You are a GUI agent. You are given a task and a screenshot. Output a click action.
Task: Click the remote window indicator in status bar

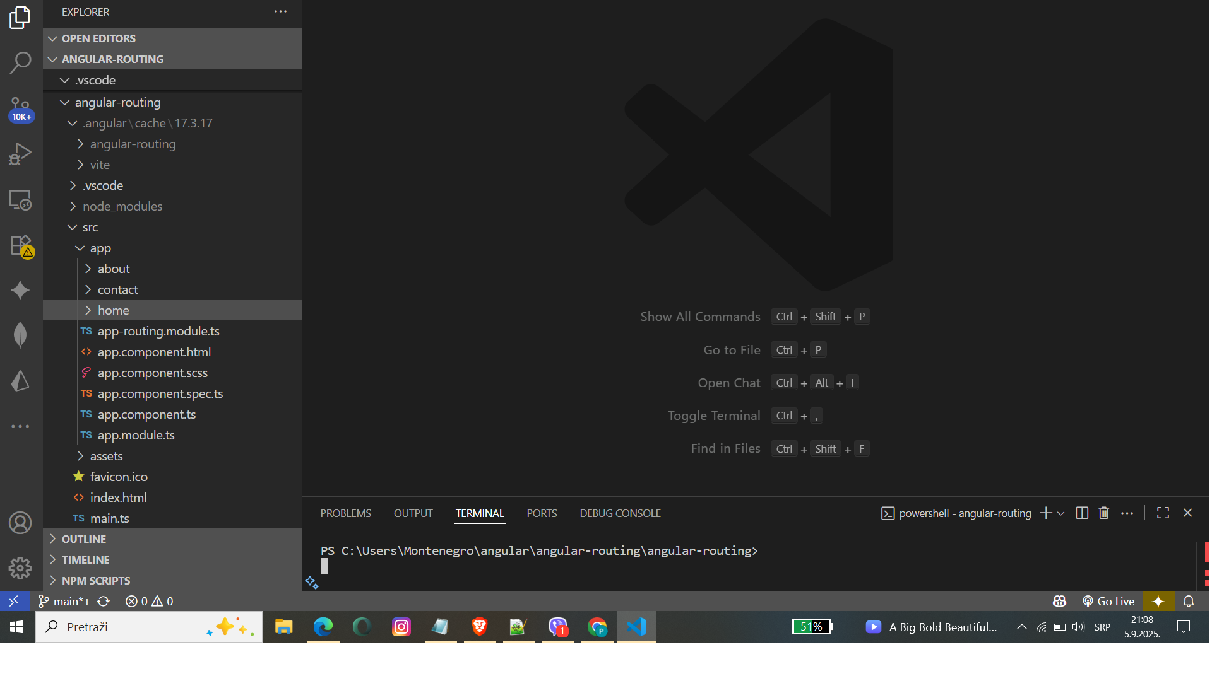coord(14,601)
